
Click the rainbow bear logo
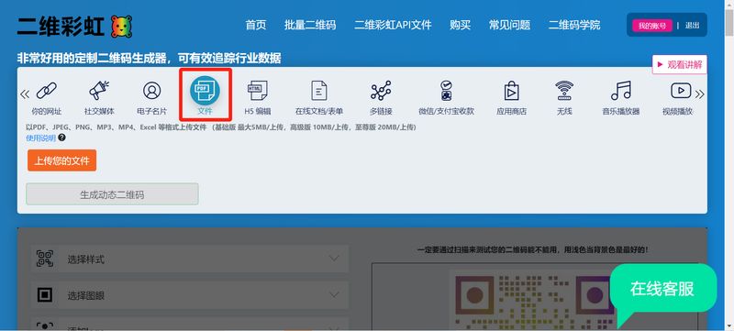coord(121,27)
